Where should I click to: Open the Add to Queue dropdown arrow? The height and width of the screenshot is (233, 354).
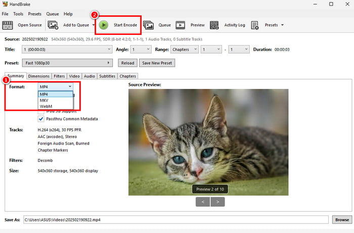click(94, 25)
